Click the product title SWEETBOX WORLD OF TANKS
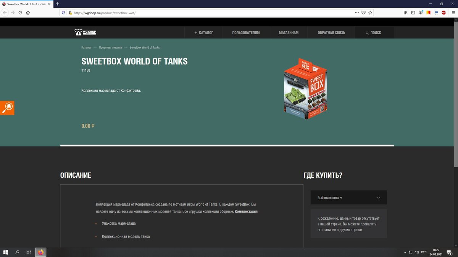 (134, 61)
